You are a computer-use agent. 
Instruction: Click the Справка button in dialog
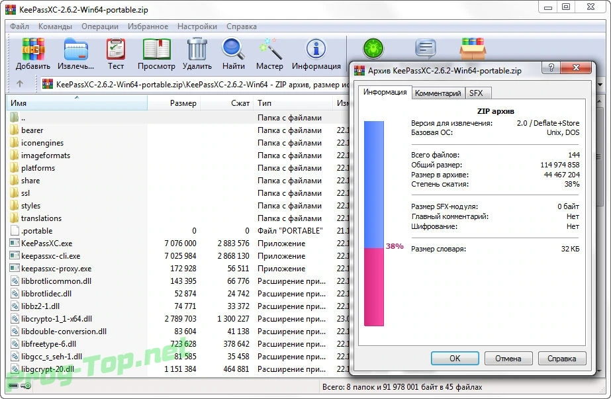coord(561,358)
